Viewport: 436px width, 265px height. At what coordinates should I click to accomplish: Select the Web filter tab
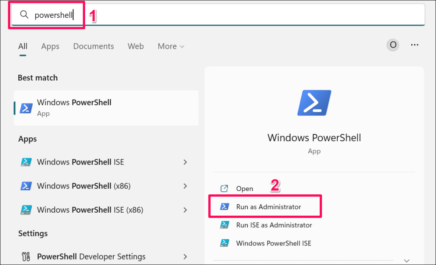pyautogui.click(x=136, y=46)
